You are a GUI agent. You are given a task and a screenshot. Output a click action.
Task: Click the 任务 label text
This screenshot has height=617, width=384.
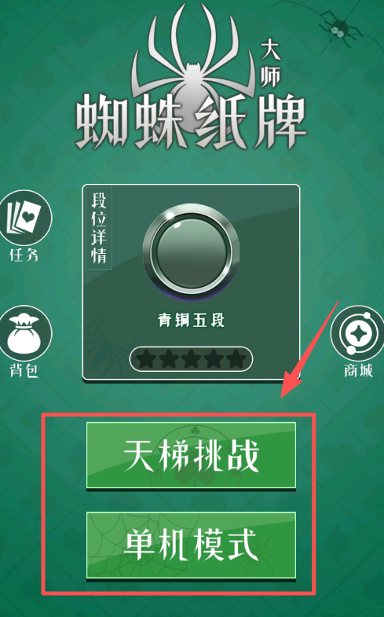tap(24, 255)
